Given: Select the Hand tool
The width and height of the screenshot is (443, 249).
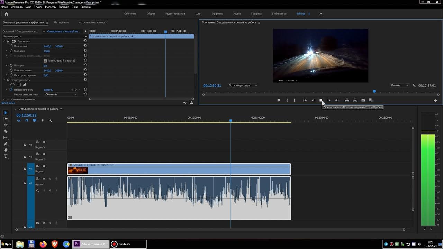Looking at the screenshot, I should [6, 150].
